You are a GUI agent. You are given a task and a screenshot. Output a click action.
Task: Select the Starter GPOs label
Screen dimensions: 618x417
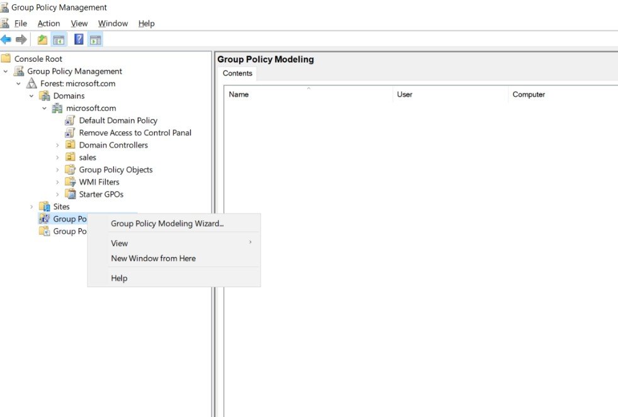point(101,194)
